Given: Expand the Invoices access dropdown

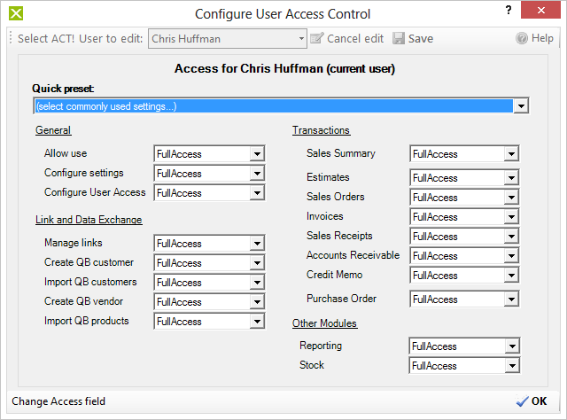Looking at the screenshot, I should 511,217.
